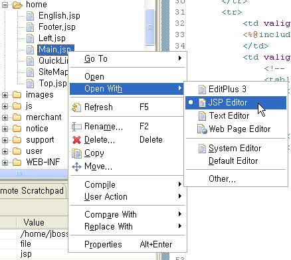Screen dimensions: 291x260
Task: Expand the merchant folder node
Action: click(5, 117)
